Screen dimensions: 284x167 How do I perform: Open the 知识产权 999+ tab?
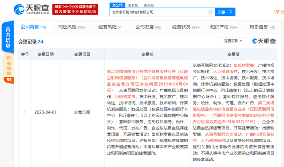coord(224,27)
